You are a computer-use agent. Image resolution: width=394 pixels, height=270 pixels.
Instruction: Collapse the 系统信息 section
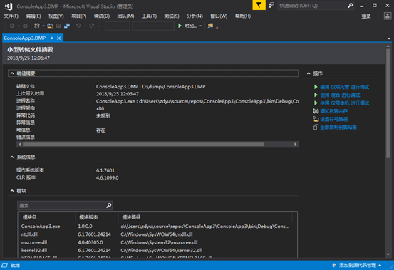[x=12, y=157]
